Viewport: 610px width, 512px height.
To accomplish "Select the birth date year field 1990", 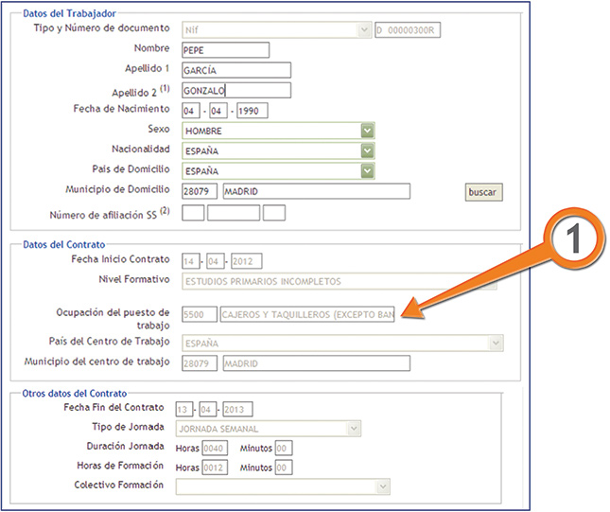I will 253,111.
